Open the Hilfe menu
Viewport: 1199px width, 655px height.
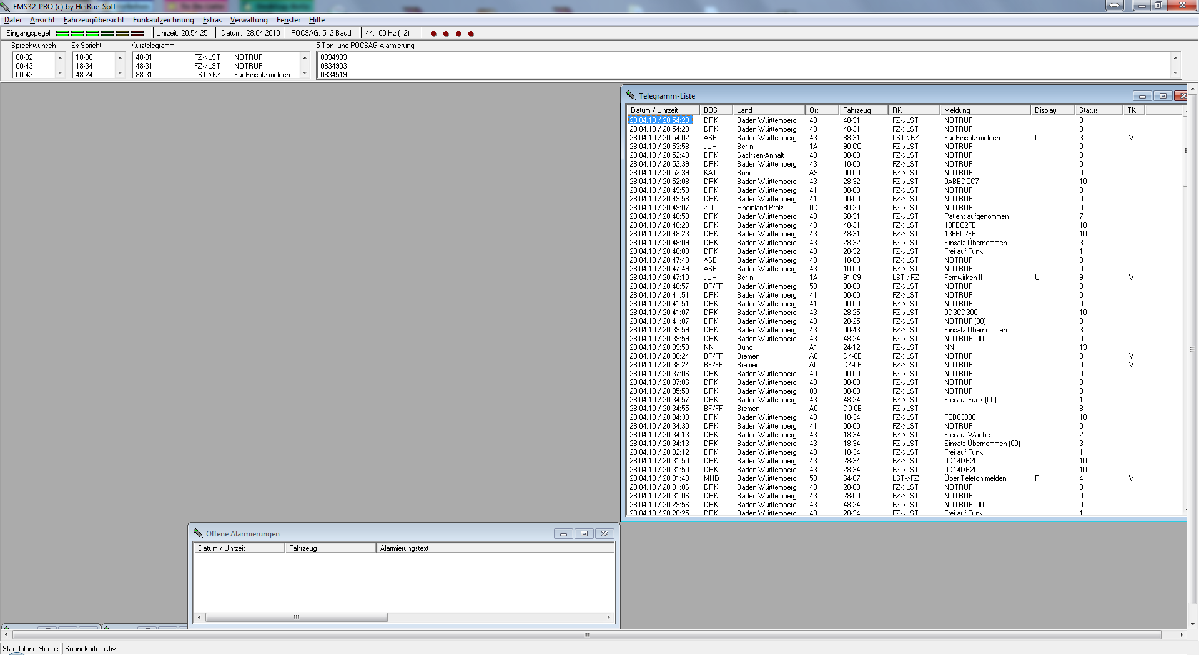coord(317,20)
